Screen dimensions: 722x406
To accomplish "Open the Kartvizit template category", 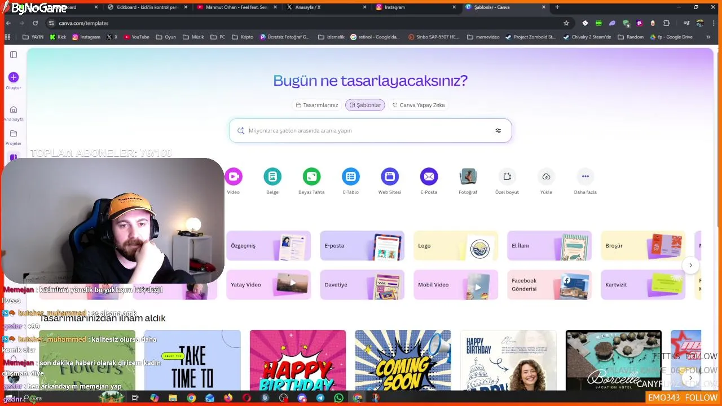I will pos(643,285).
